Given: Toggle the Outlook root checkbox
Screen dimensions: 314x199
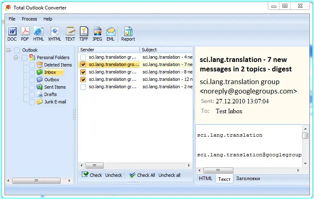Looking at the screenshot, I should pyautogui.click(x=17, y=50).
